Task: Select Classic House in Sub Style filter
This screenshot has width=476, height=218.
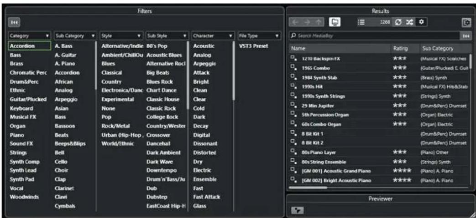Action: (163, 99)
